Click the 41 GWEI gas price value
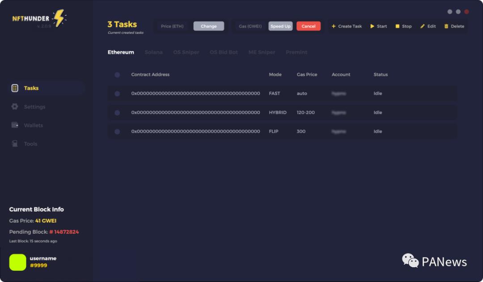This screenshot has height=282, width=483. click(x=46, y=220)
